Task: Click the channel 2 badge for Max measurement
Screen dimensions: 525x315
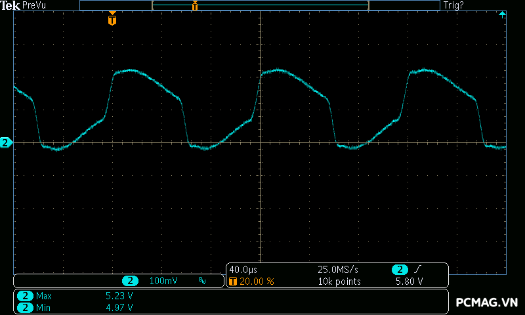Action: click(25, 296)
